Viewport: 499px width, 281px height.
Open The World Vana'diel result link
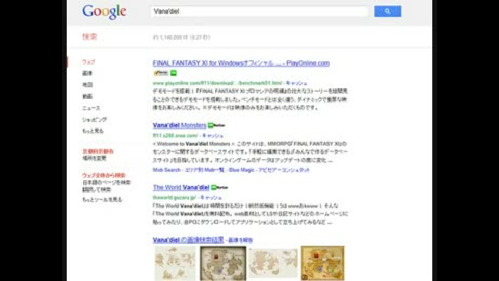181,188
